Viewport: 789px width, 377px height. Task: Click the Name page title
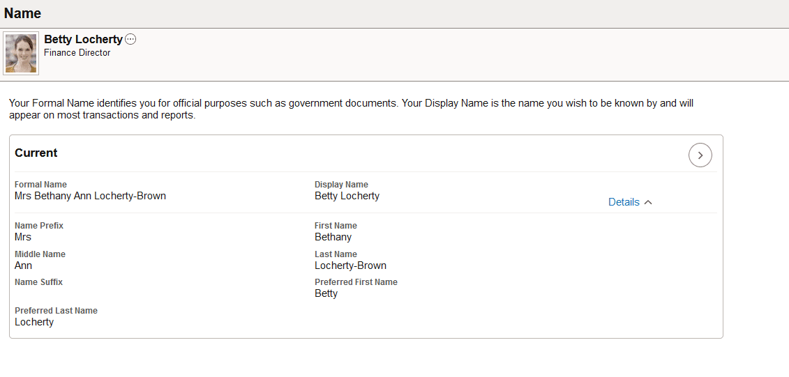(x=22, y=13)
